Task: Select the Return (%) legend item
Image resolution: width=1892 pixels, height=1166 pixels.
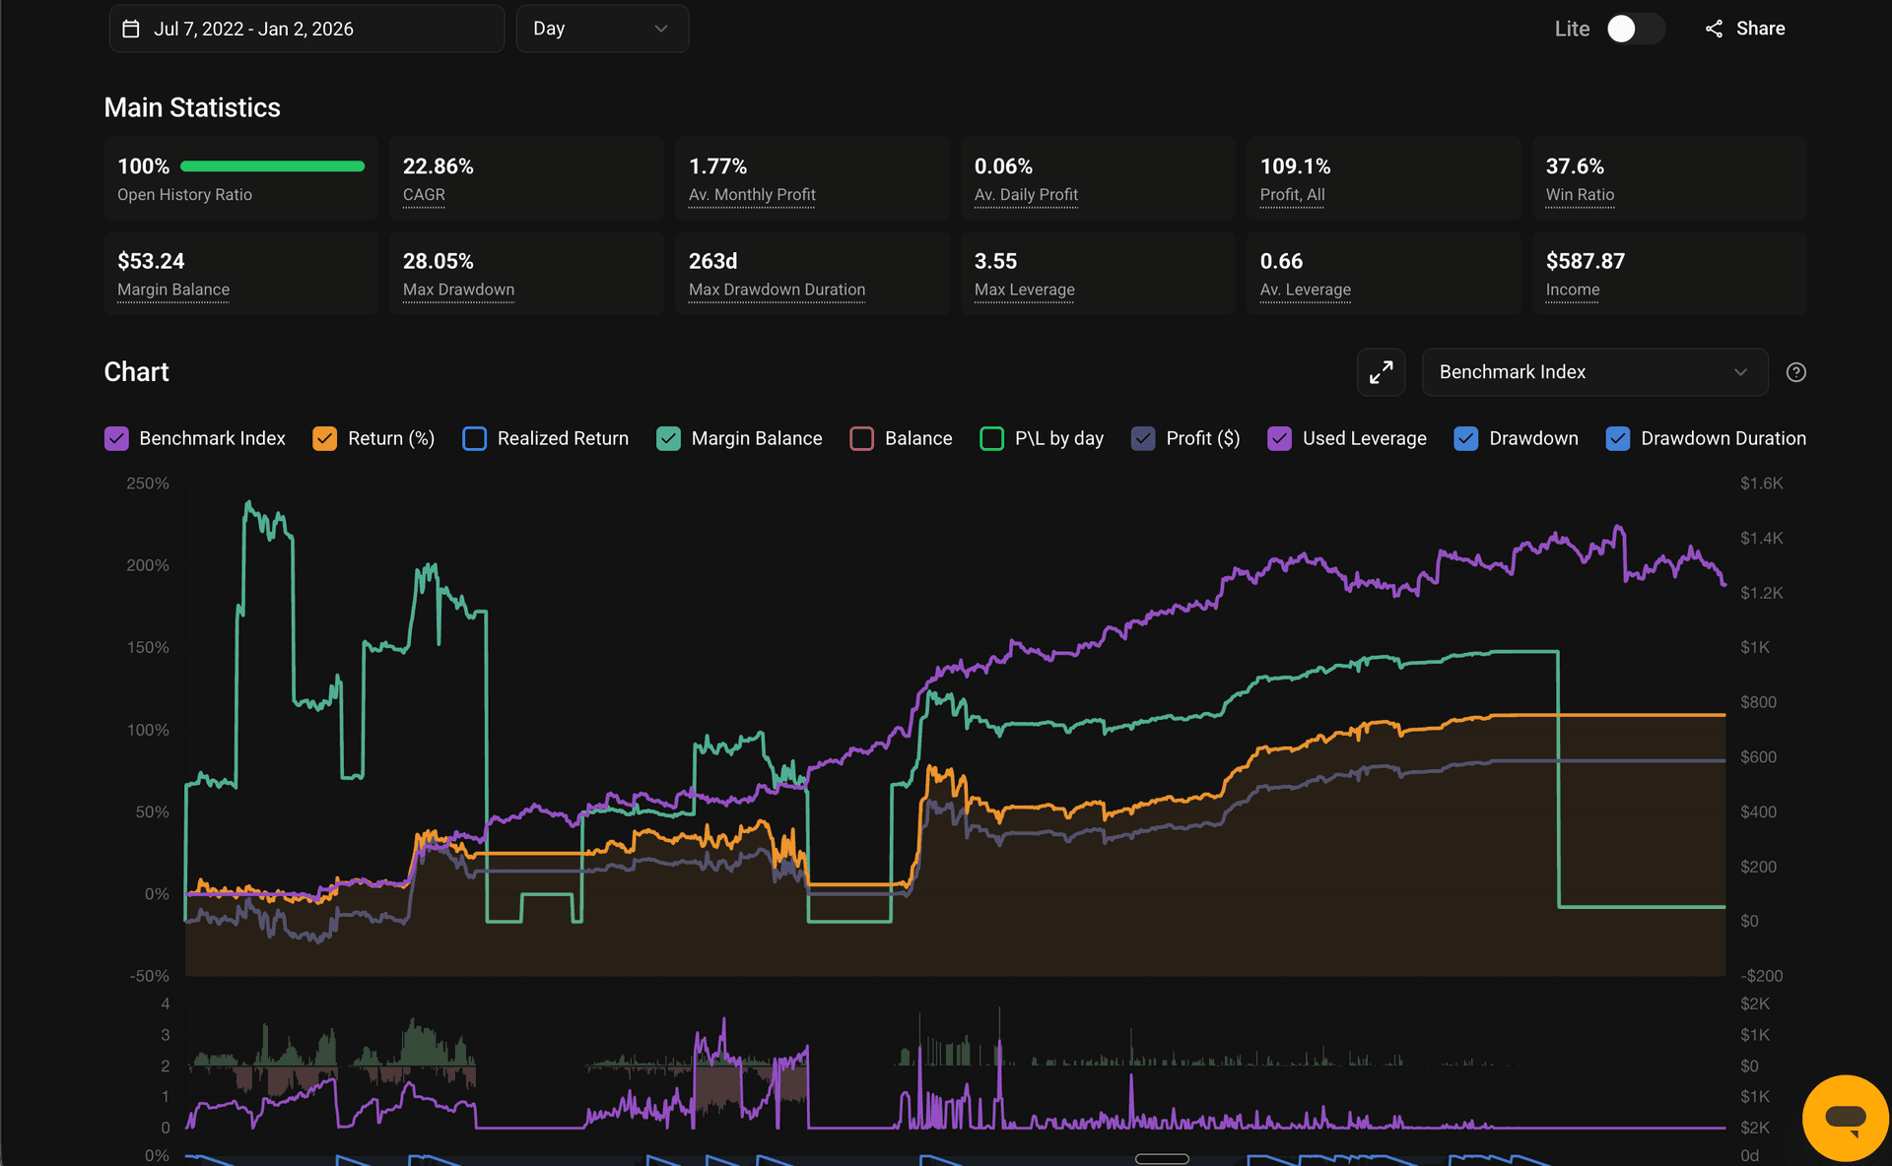Action: (x=390, y=438)
